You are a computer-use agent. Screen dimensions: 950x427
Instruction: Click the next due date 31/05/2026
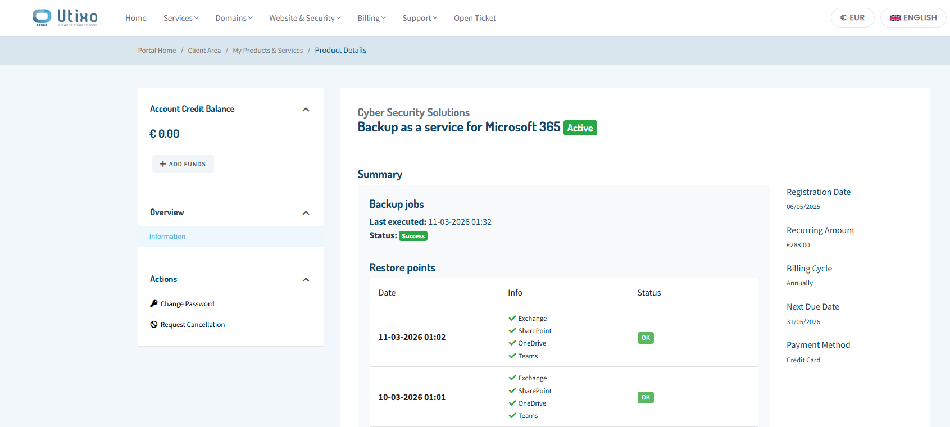click(x=803, y=322)
